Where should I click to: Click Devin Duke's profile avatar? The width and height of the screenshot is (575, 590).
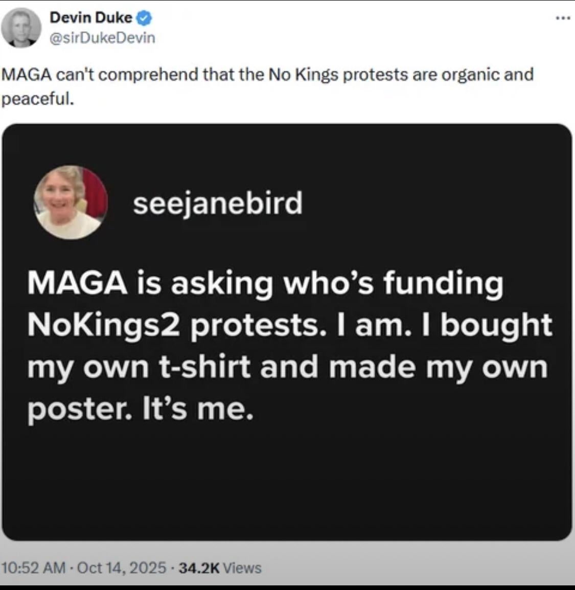tap(21, 28)
